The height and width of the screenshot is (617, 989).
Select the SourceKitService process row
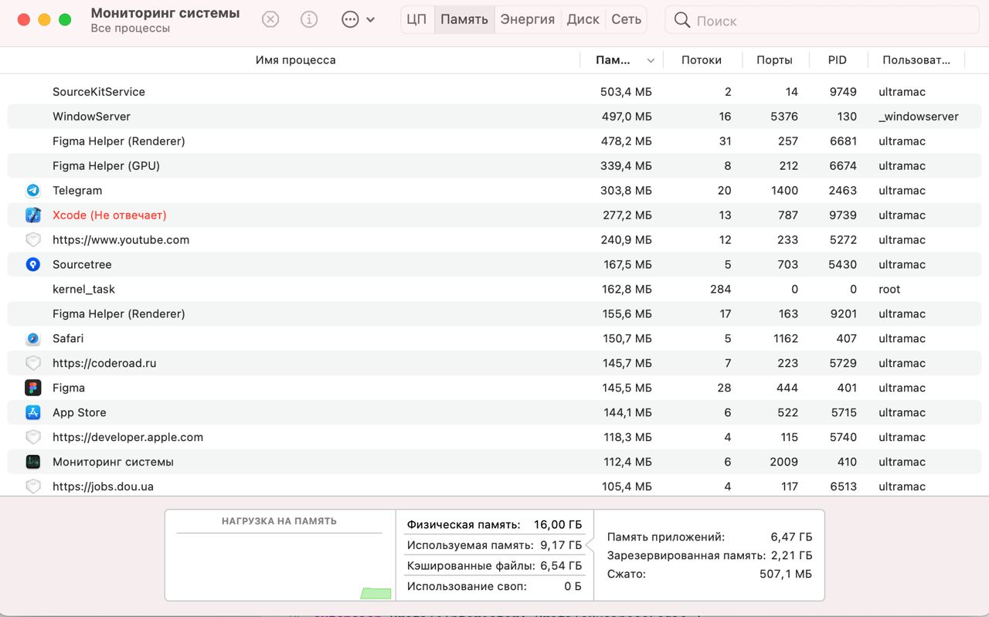click(x=494, y=91)
